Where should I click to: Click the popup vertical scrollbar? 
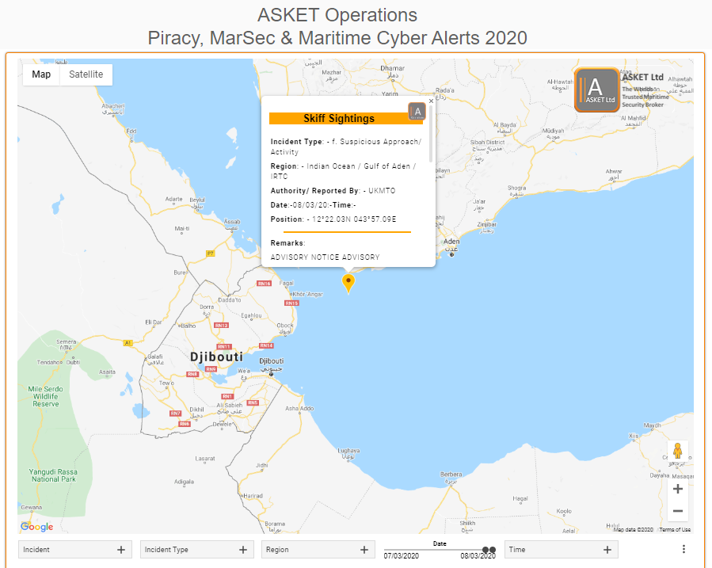point(431,134)
